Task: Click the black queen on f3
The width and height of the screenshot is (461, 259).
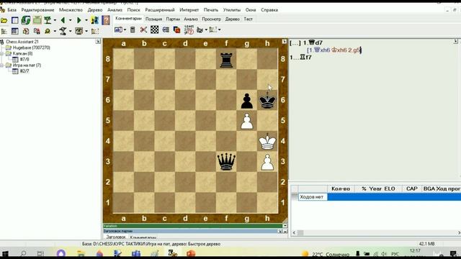Action: click(226, 161)
